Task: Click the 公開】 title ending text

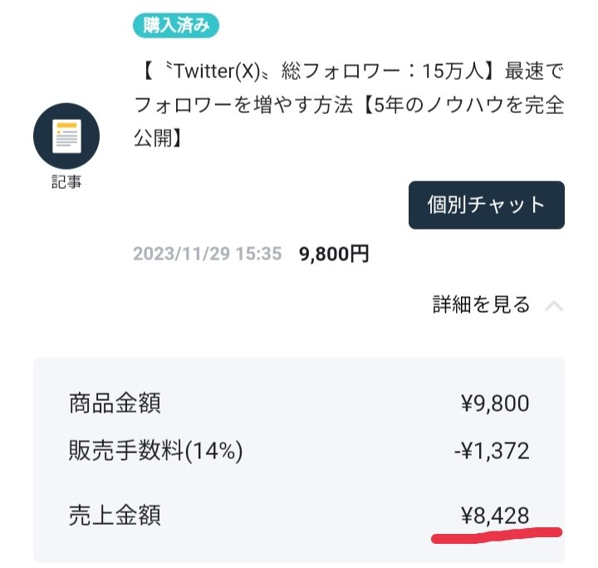Action: 157,137
